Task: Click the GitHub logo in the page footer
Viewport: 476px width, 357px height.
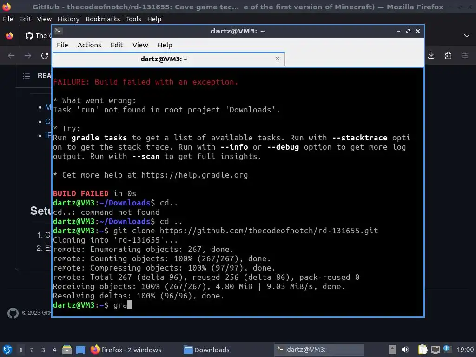Action: click(x=13, y=313)
